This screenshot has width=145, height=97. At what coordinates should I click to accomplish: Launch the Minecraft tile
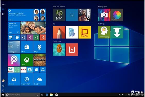(x=40, y=60)
